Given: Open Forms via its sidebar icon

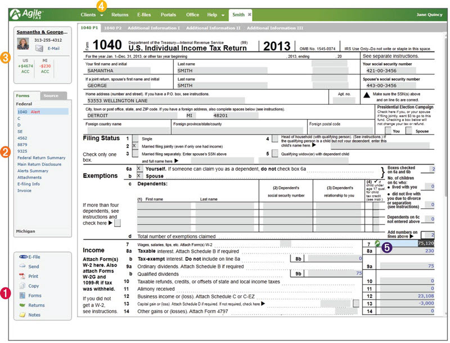Looking at the screenshot, I should click(22, 295).
